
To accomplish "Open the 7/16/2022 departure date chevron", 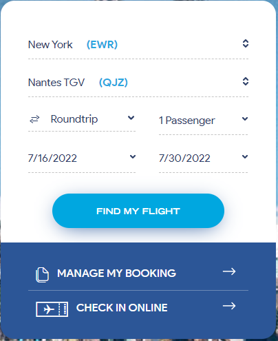I will [x=133, y=156].
